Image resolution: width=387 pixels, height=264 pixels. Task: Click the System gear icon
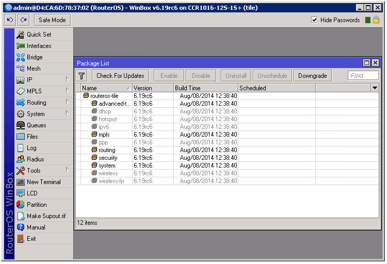[21, 114]
